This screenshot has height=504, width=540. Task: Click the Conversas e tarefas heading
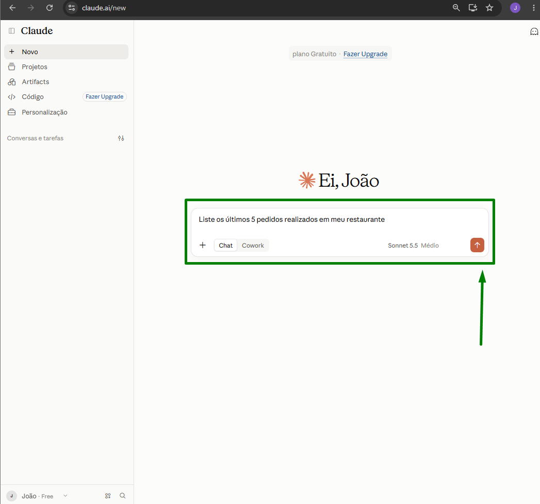[35, 138]
